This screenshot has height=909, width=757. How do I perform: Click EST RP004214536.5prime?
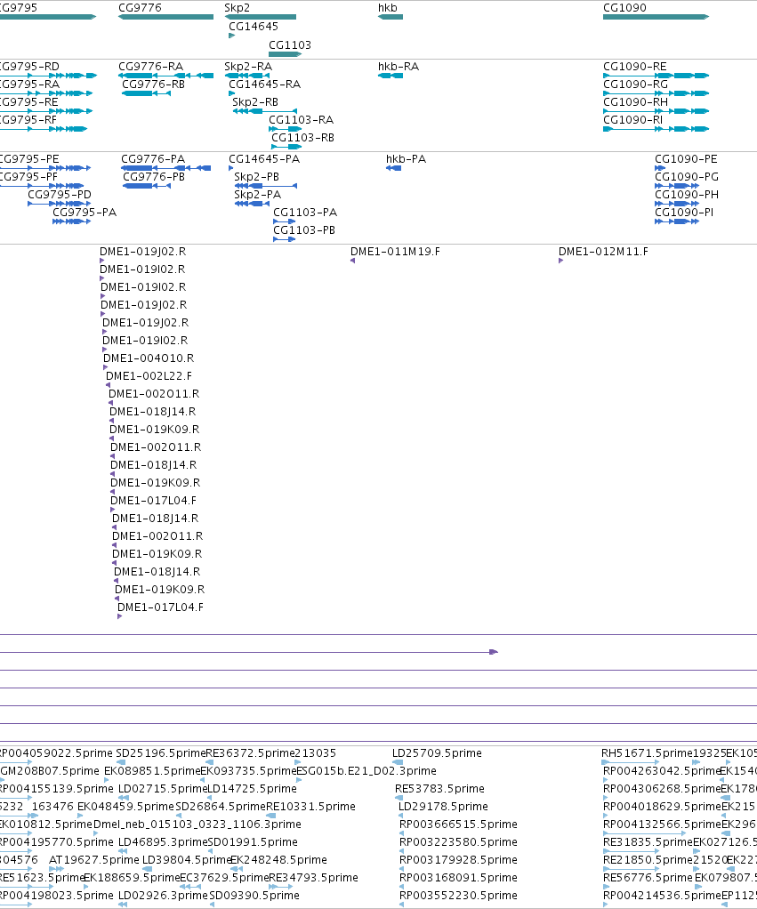tap(662, 896)
